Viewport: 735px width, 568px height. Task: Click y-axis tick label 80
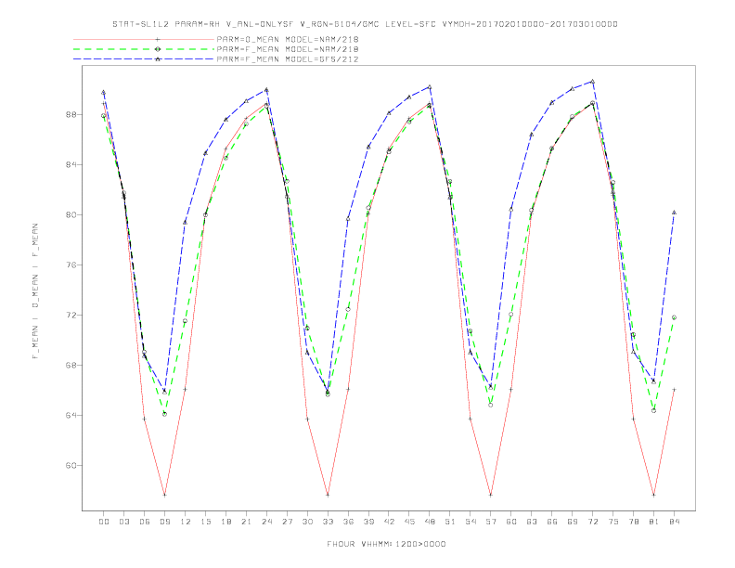70,214
